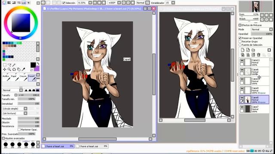Image resolution: width=275 pixels, height=154 pixels.
Task: Select the move tool
Action: tap(5, 69)
